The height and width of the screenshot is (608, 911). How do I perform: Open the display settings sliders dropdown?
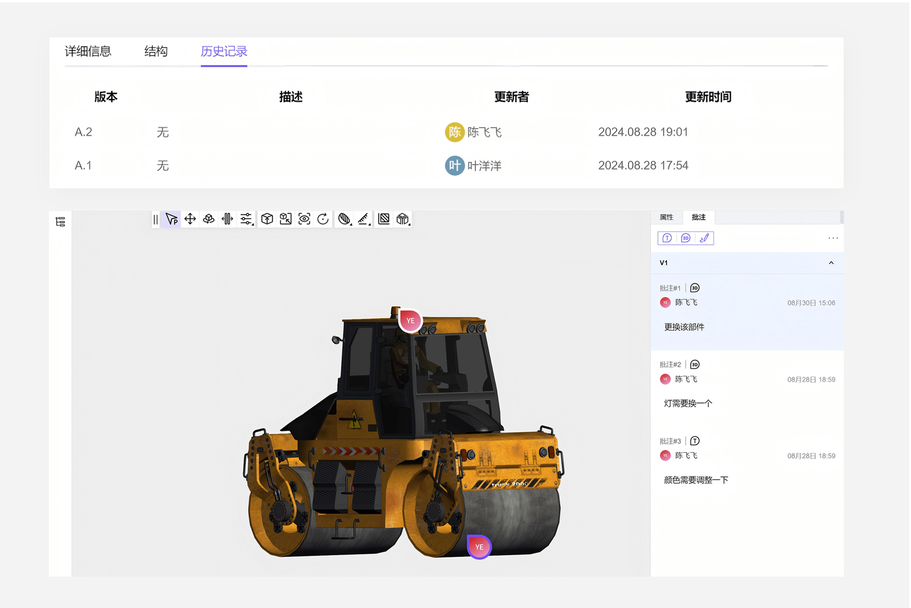[247, 219]
